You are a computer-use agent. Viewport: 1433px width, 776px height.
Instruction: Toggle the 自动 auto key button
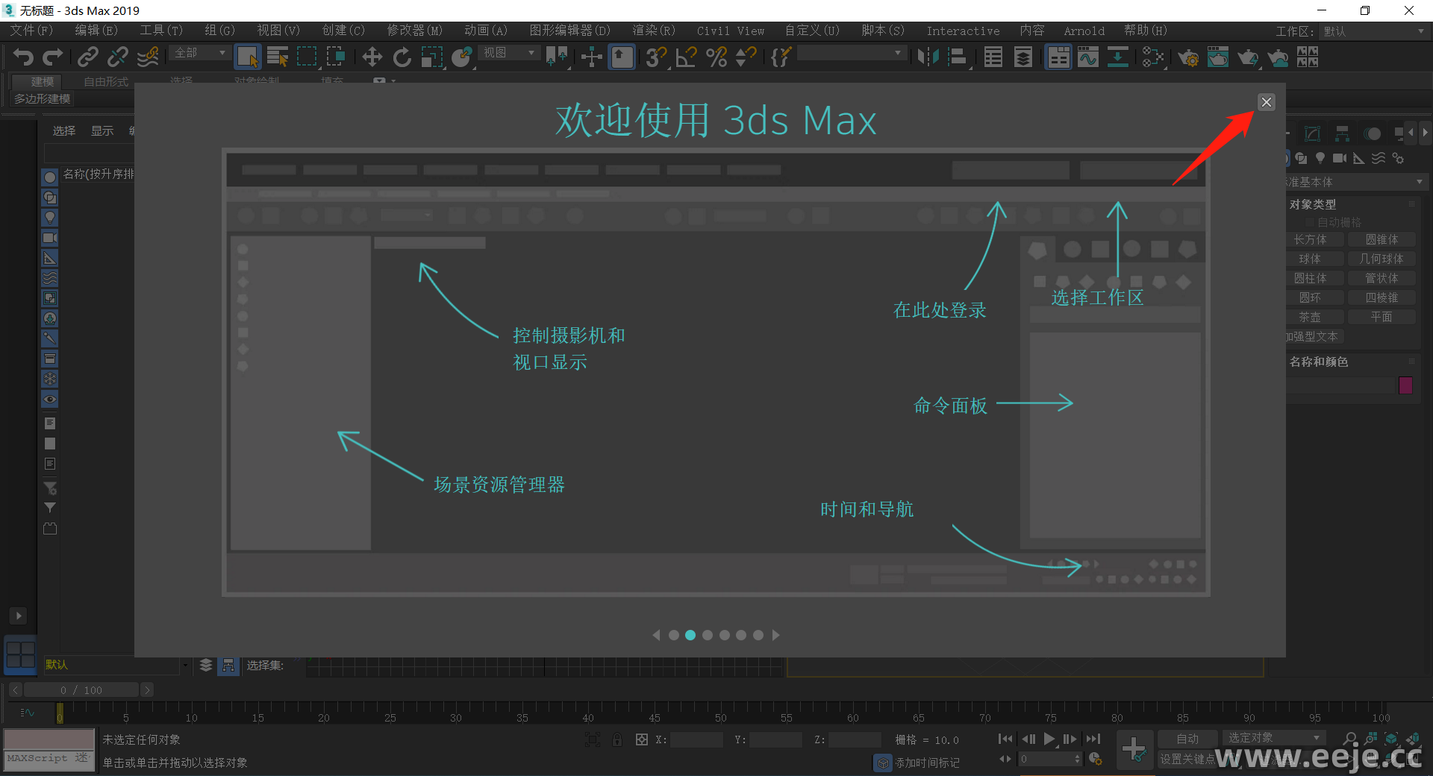pyautogui.click(x=1187, y=739)
